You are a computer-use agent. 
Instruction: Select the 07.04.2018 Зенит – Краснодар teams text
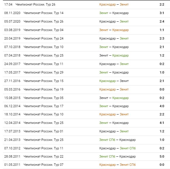tap(114, 55)
